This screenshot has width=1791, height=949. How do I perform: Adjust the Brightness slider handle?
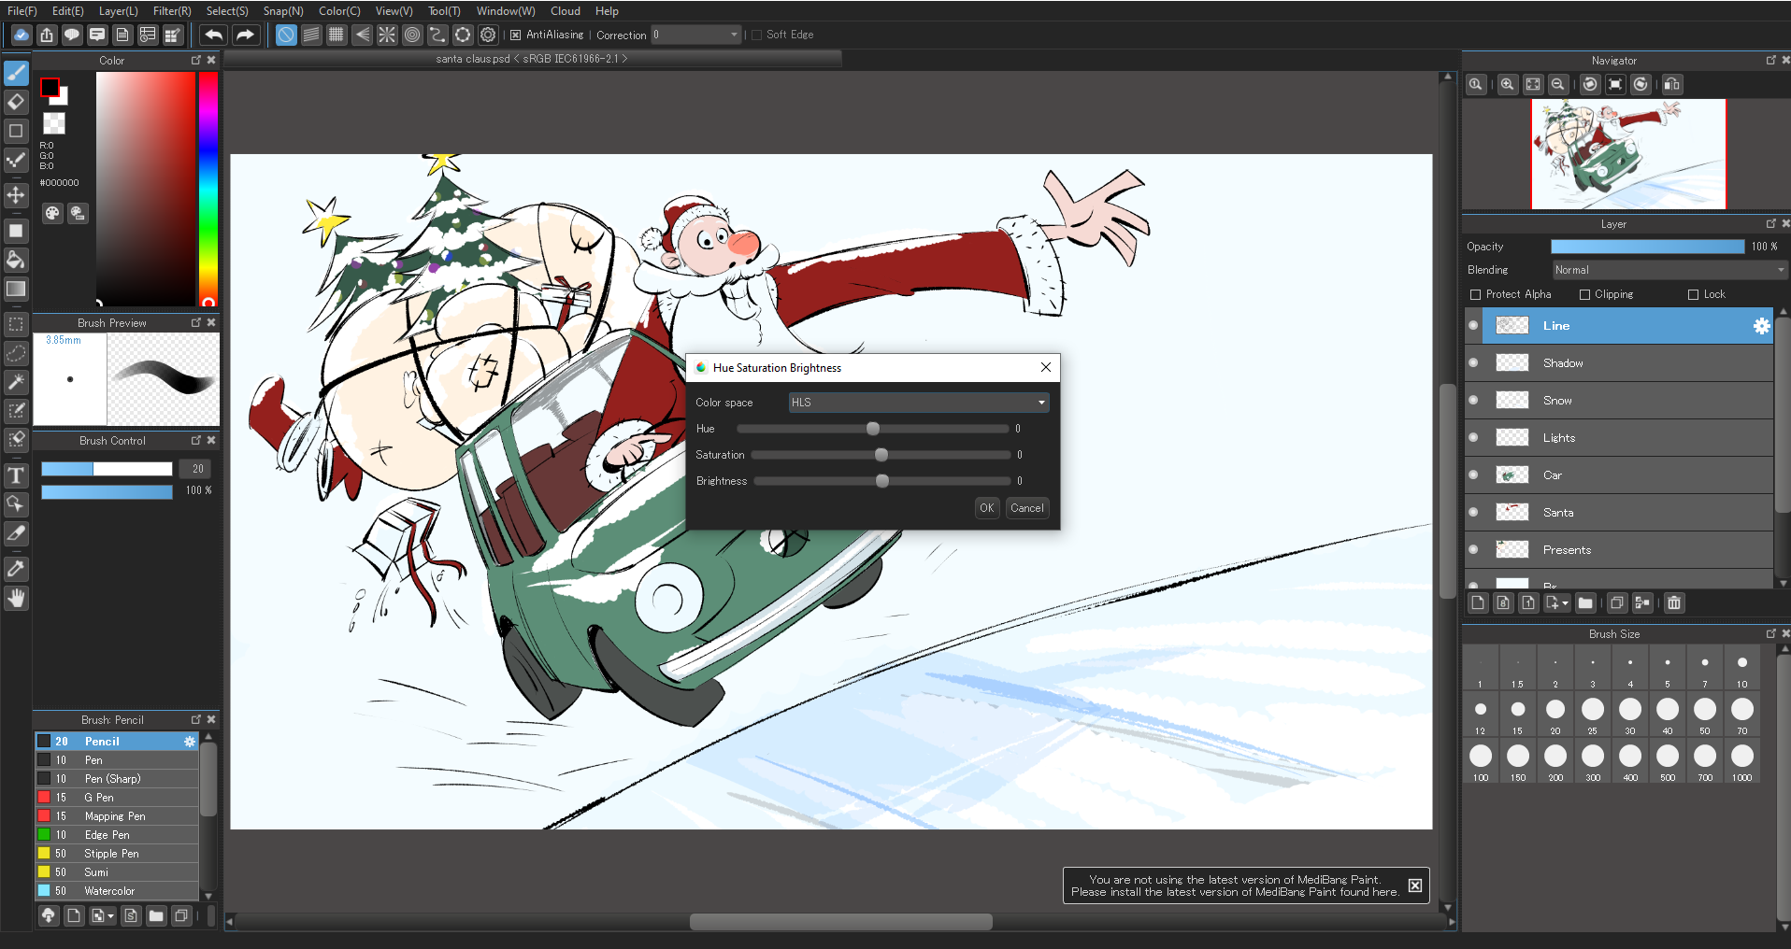(x=882, y=481)
